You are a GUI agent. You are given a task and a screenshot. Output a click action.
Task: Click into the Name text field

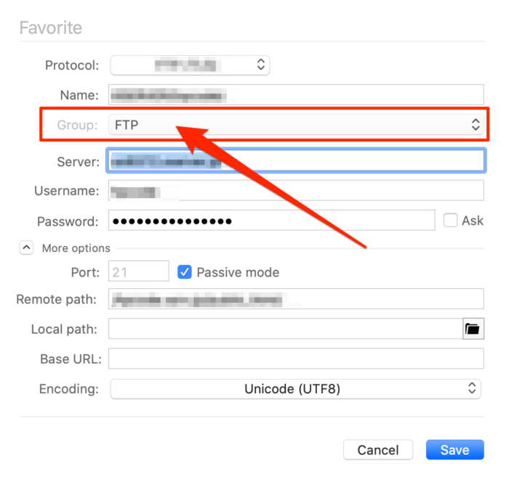click(295, 94)
